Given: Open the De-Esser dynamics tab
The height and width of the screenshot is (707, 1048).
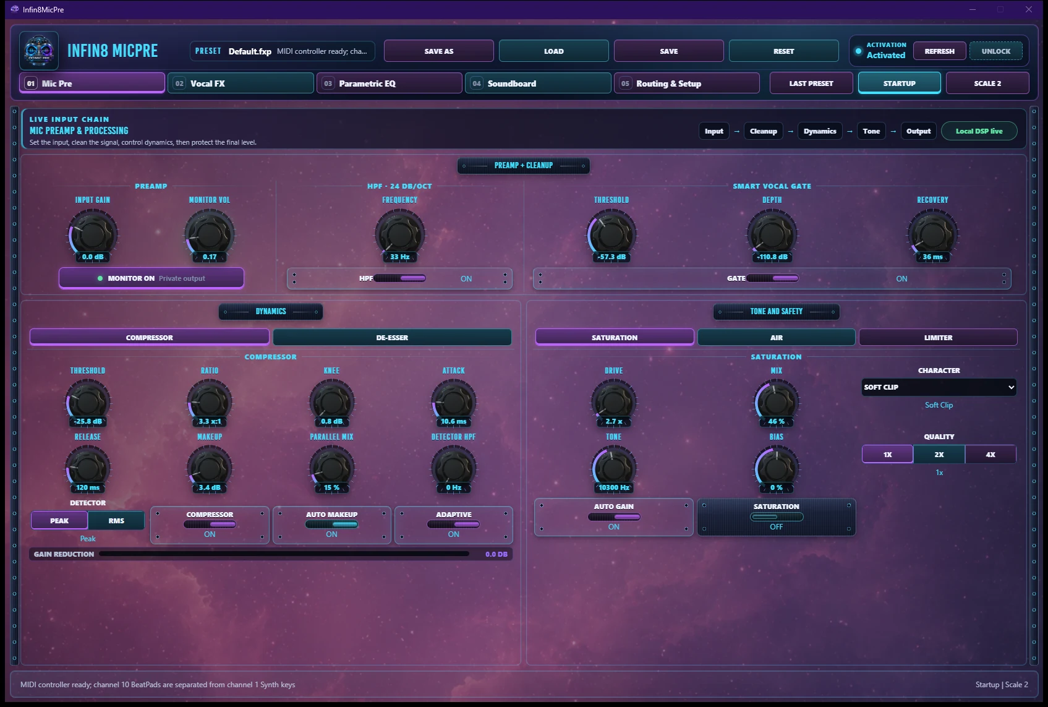Looking at the screenshot, I should point(392,338).
